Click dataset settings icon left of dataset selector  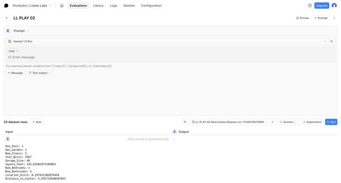pos(185,122)
